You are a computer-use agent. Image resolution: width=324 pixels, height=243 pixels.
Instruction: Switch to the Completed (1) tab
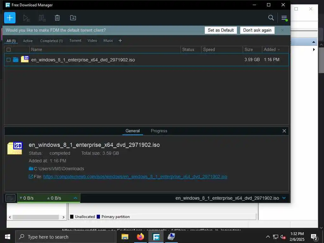[x=51, y=41]
